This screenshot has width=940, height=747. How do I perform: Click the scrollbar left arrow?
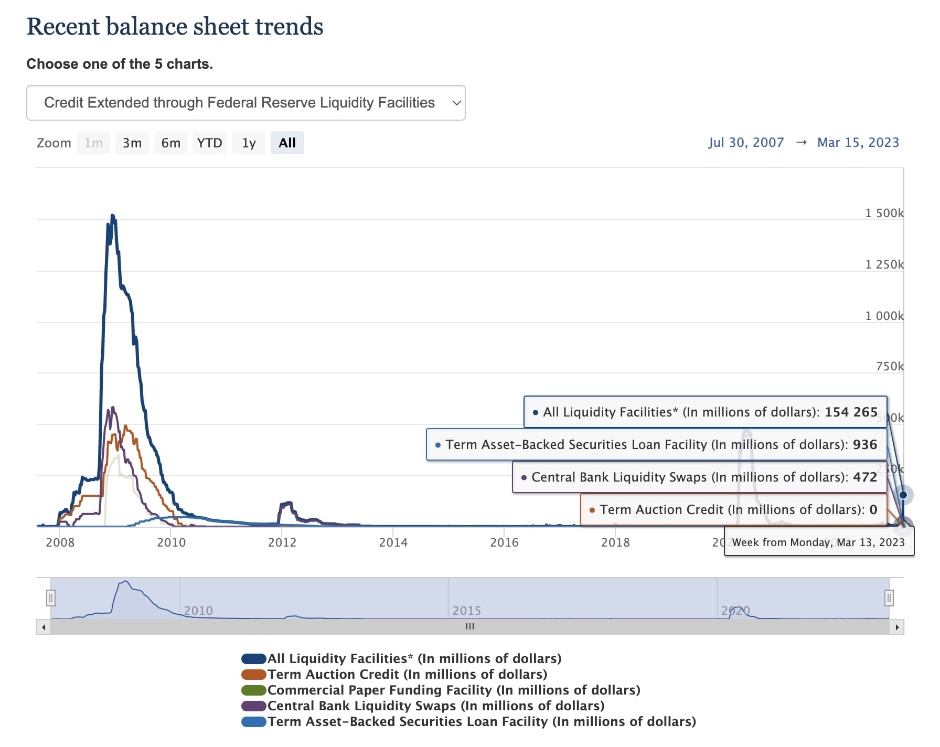point(44,627)
